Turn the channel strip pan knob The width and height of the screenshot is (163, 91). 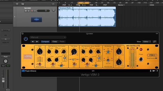(6, 61)
